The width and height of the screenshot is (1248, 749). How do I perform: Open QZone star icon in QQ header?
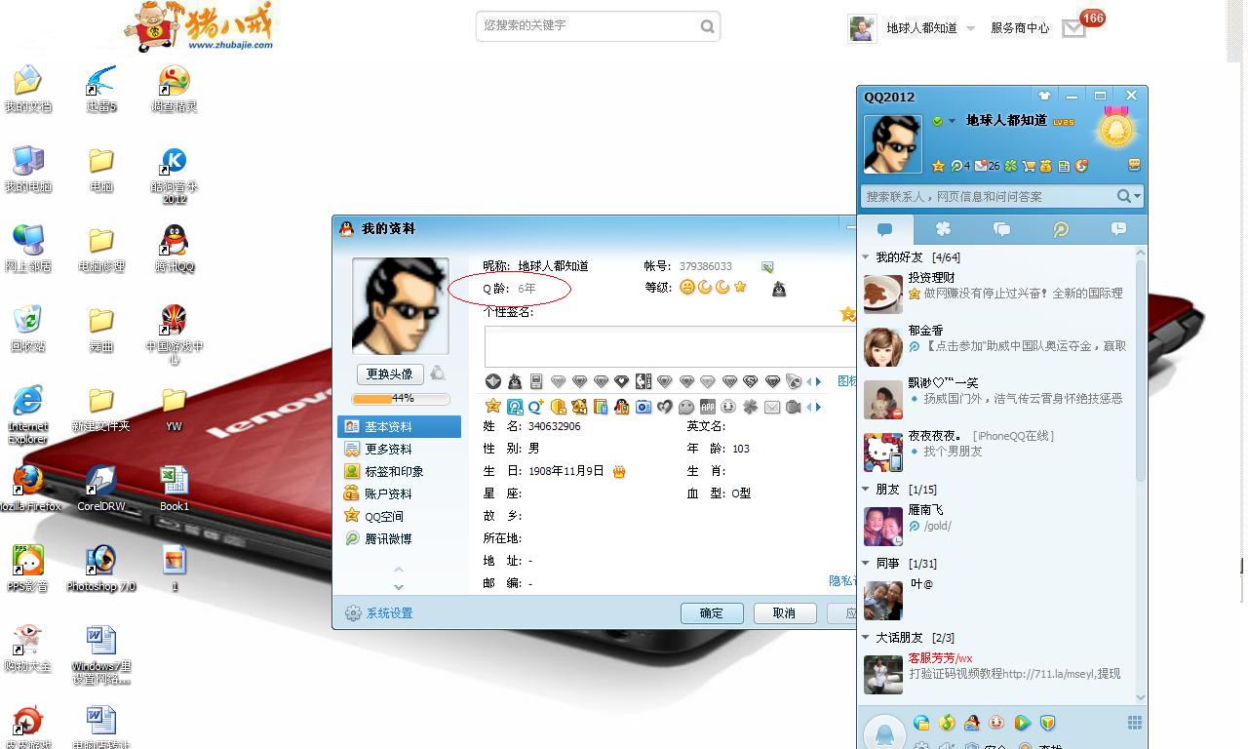point(938,166)
